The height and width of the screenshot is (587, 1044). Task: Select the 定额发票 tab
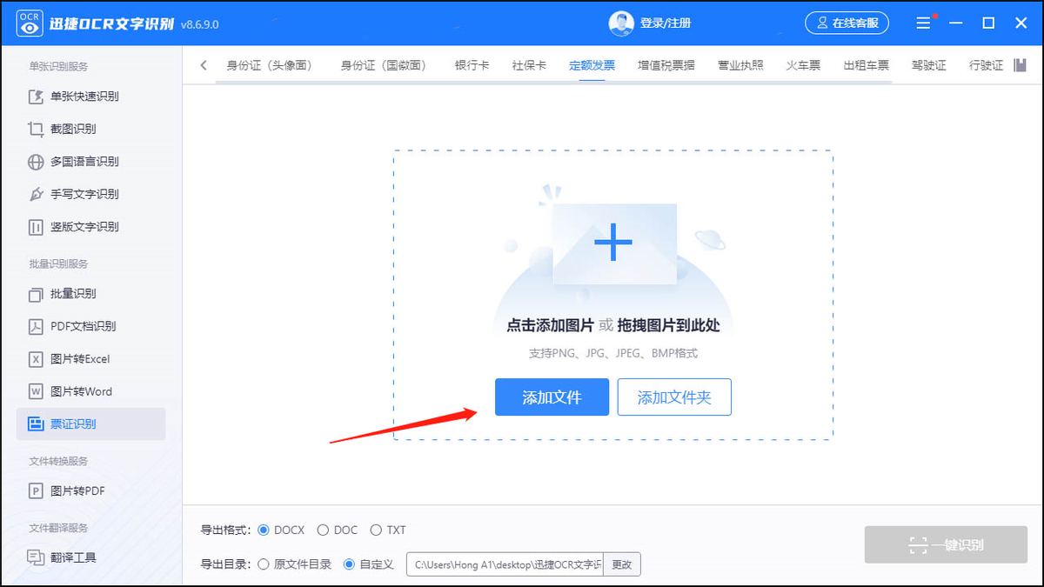592,65
